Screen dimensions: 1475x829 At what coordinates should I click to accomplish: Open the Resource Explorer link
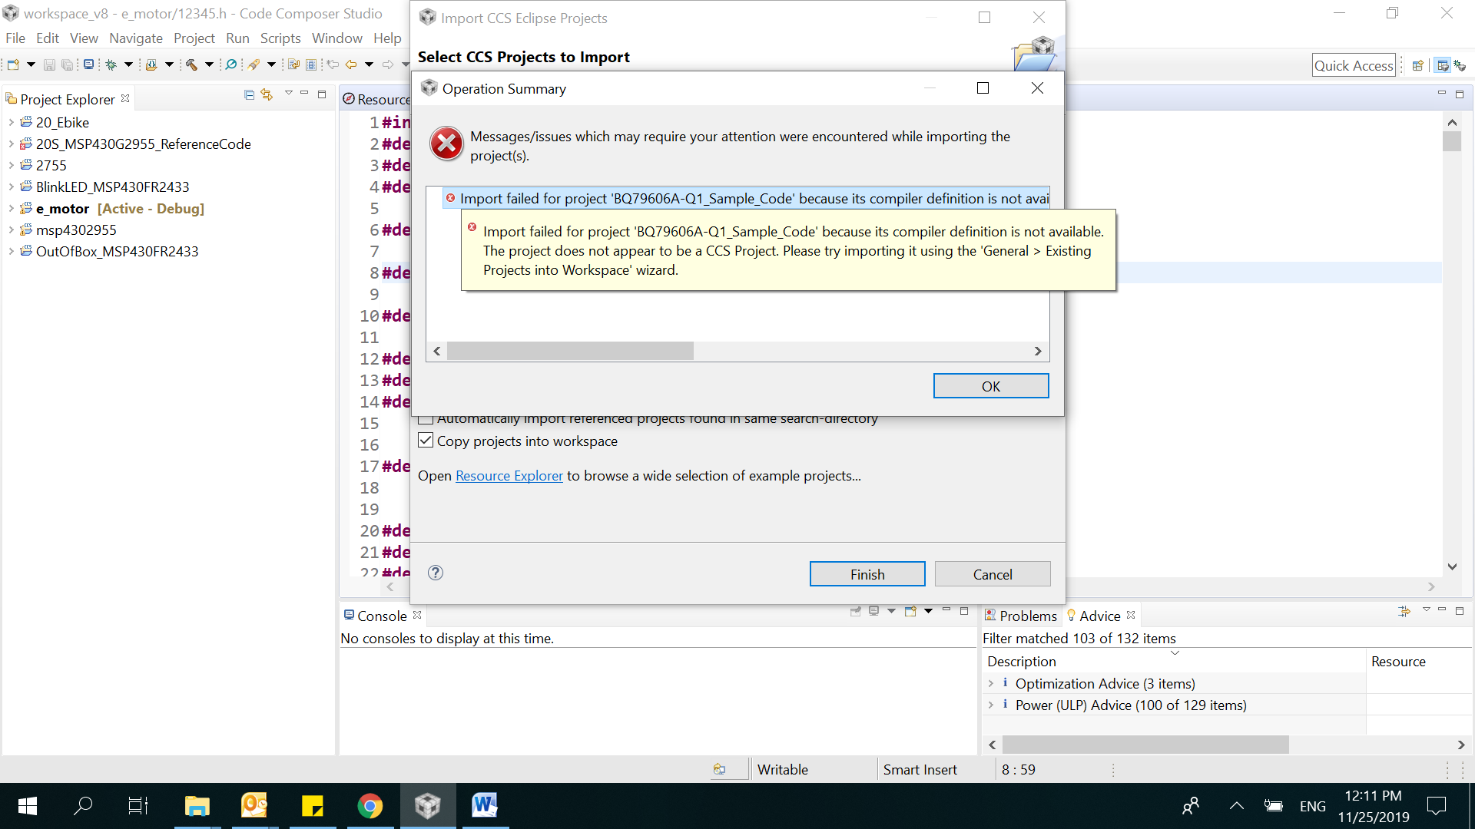point(509,476)
